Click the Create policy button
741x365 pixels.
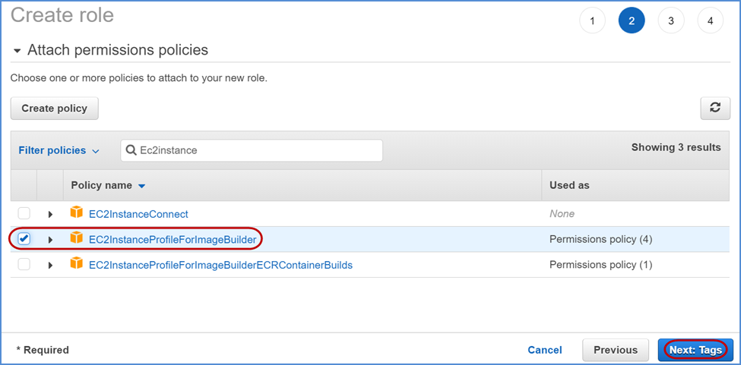tap(55, 109)
